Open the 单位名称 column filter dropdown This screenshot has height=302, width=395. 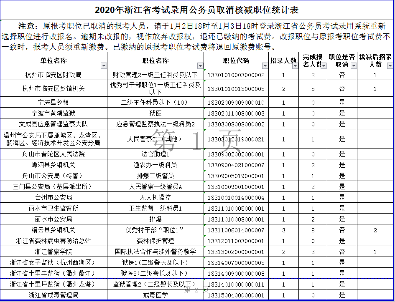coord(104,66)
